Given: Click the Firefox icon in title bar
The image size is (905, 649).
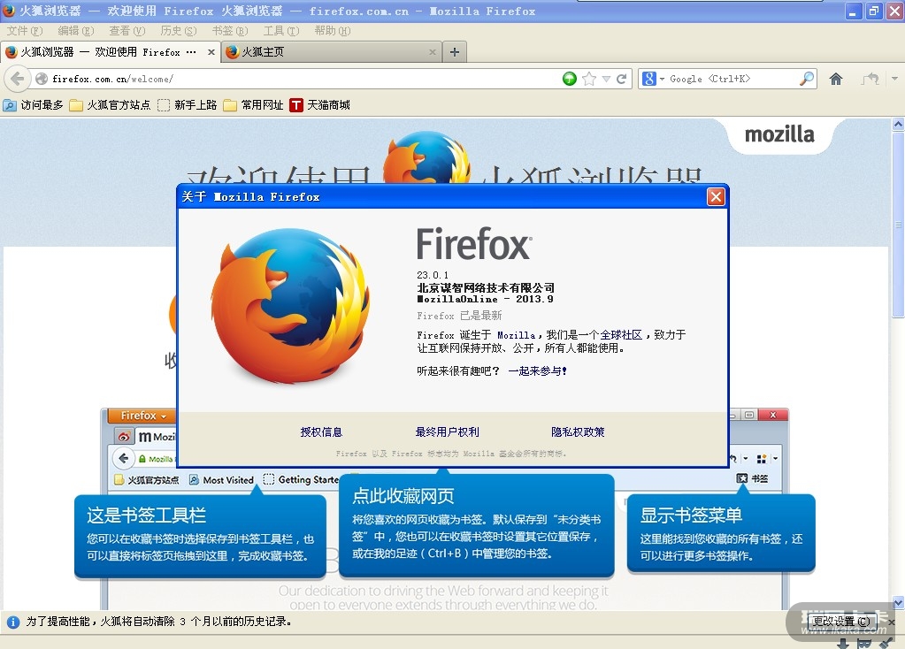Looking at the screenshot, I should pyautogui.click(x=9, y=11).
